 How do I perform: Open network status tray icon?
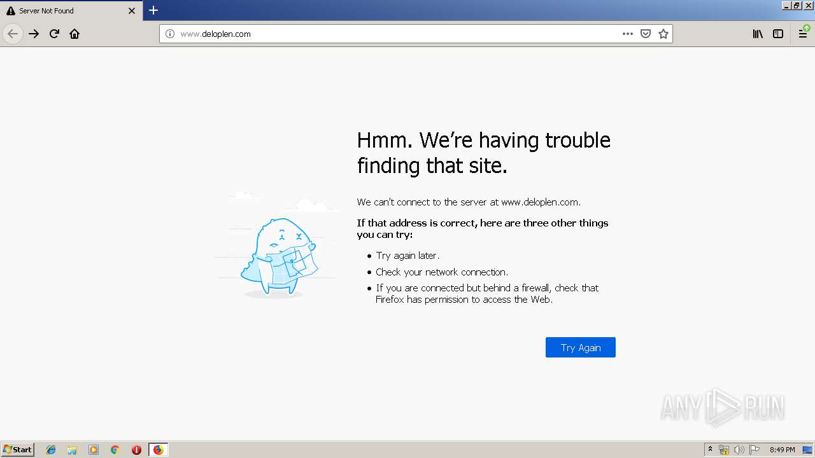pos(724,450)
